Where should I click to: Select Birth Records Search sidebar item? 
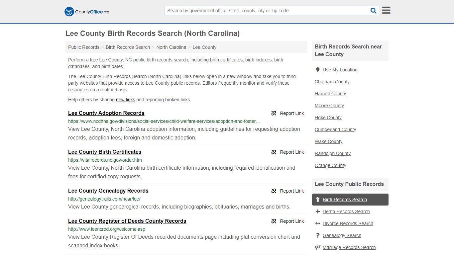[x=350, y=200]
